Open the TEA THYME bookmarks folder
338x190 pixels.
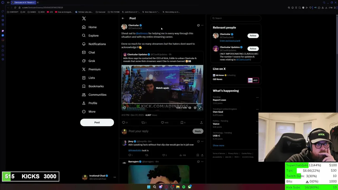point(114,12)
